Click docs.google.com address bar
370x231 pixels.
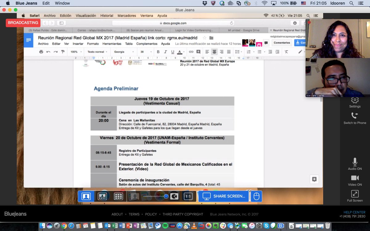173,23
